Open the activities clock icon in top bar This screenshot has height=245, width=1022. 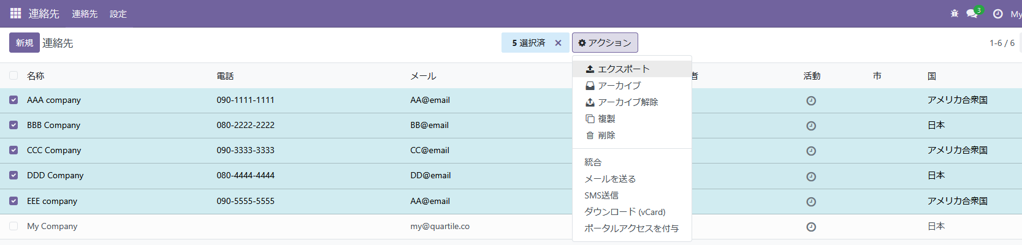click(x=997, y=13)
